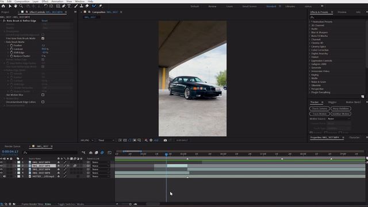Click the fx icon beside Roto Brush & Refine Edge
This screenshot has height=207, width=368.
(4, 21)
